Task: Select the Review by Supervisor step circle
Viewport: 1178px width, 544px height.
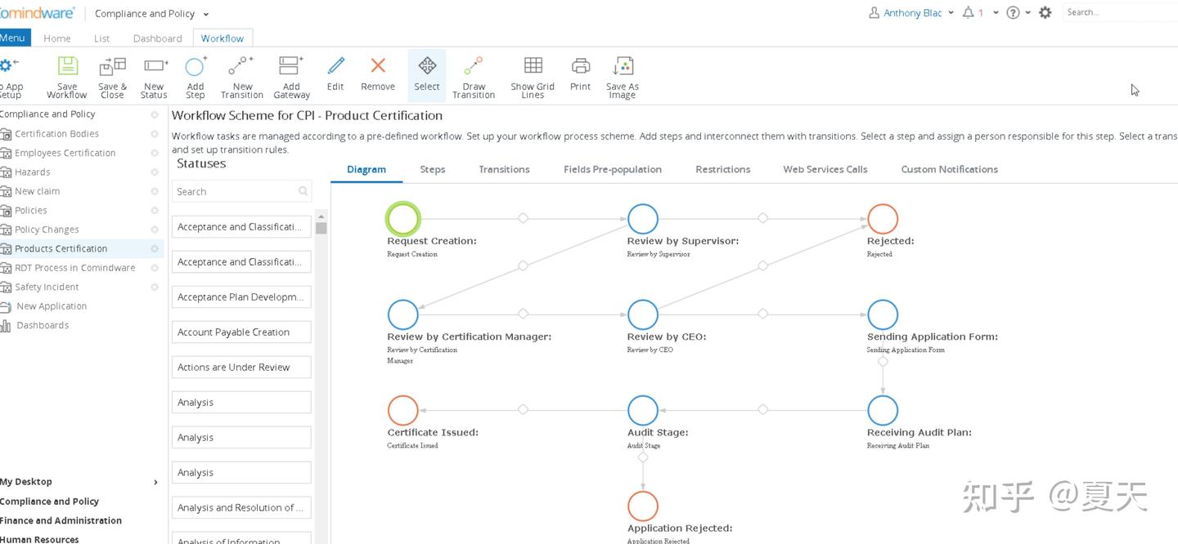Action: point(643,219)
